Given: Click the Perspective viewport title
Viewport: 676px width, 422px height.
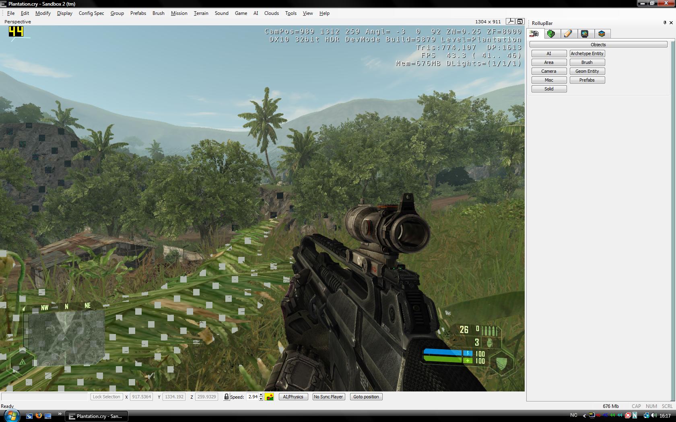Looking at the screenshot, I should click(x=18, y=22).
